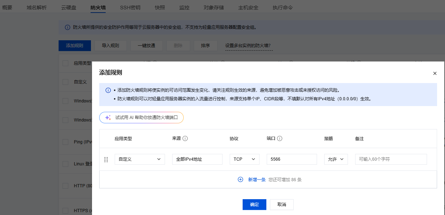The width and height of the screenshot is (445, 215).
Task: Click the 来源 全部IPv4地址 input field
Action: click(x=197, y=159)
